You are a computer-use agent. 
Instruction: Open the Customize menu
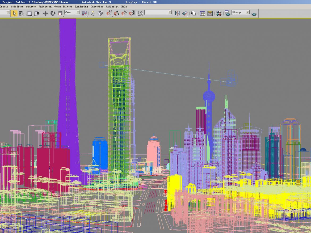(97, 7)
